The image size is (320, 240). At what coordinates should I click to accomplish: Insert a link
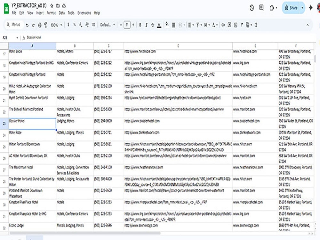223,25
